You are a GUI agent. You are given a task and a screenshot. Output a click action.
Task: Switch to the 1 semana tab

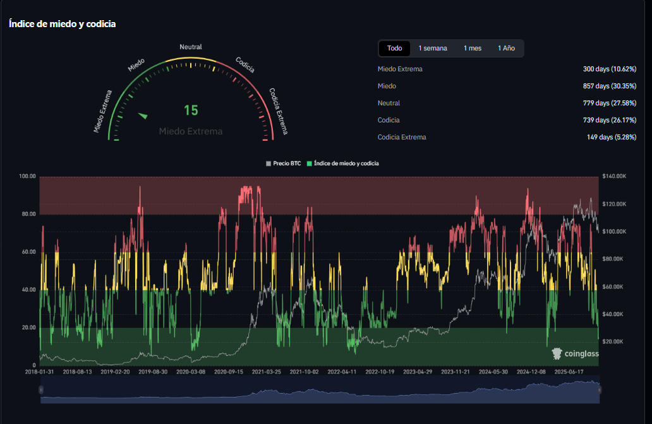[432, 49]
